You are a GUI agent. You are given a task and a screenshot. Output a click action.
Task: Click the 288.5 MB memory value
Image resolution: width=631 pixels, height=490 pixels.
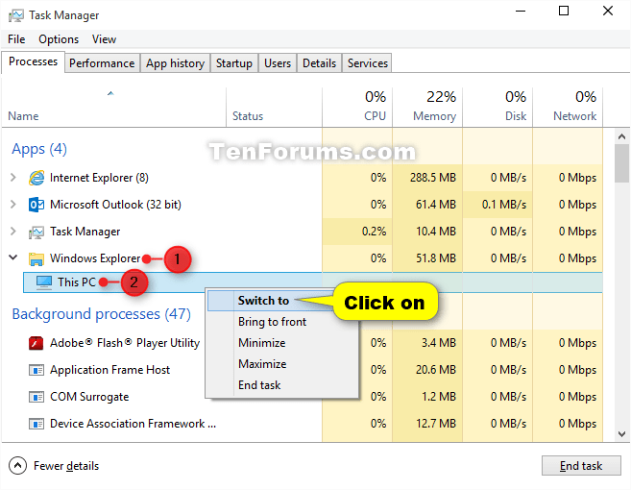(x=433, y=178)
